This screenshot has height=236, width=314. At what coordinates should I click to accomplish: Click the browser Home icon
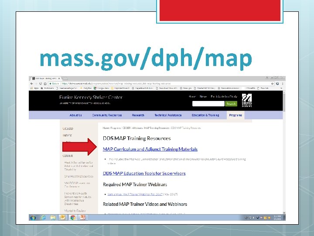[x=45, y=83]
